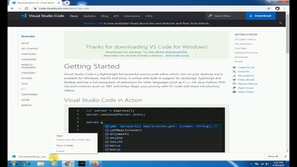Open the Windows Start button
The height and width of the screenshot is (167, 297).
tap(13, 164)
